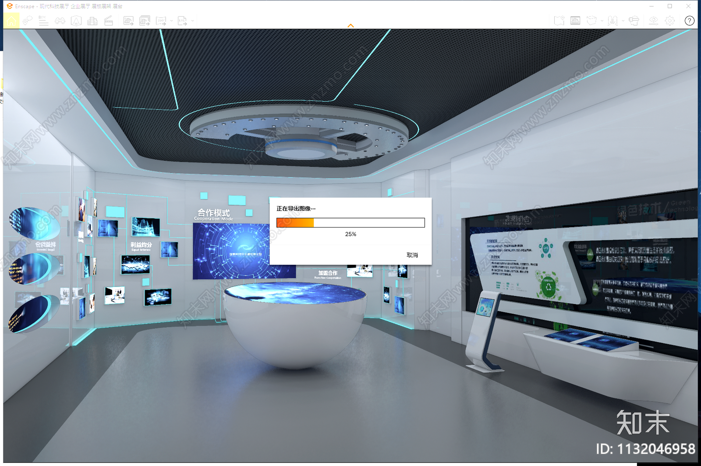
Task: Toggle the BIM info toolbar icon
Action: [43, 21]
